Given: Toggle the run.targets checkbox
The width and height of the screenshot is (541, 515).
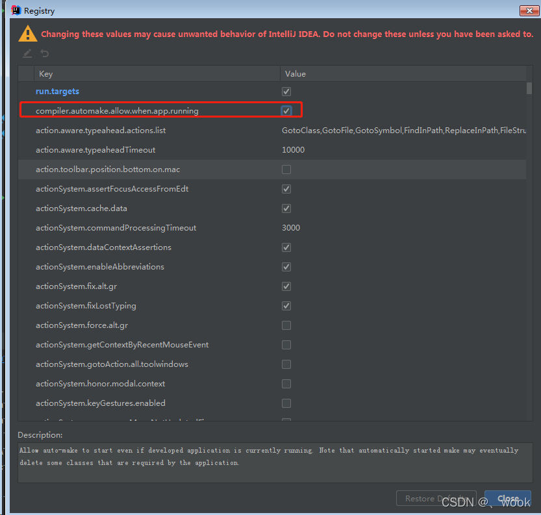Looking at the screenshot, I should click(x=286, y=92).
